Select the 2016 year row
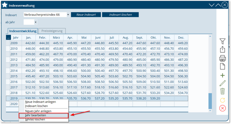This screenshot has width=231, height=124. 97,82
